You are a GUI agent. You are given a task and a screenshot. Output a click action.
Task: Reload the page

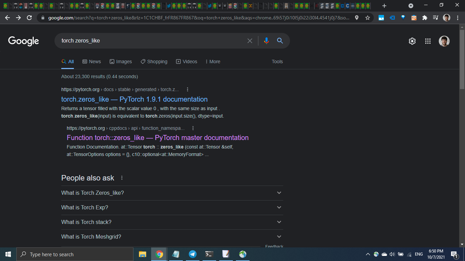coord(29,18)
